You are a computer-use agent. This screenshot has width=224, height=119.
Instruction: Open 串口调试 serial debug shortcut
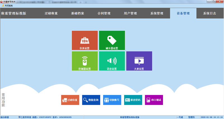click(x=154, y=100)
